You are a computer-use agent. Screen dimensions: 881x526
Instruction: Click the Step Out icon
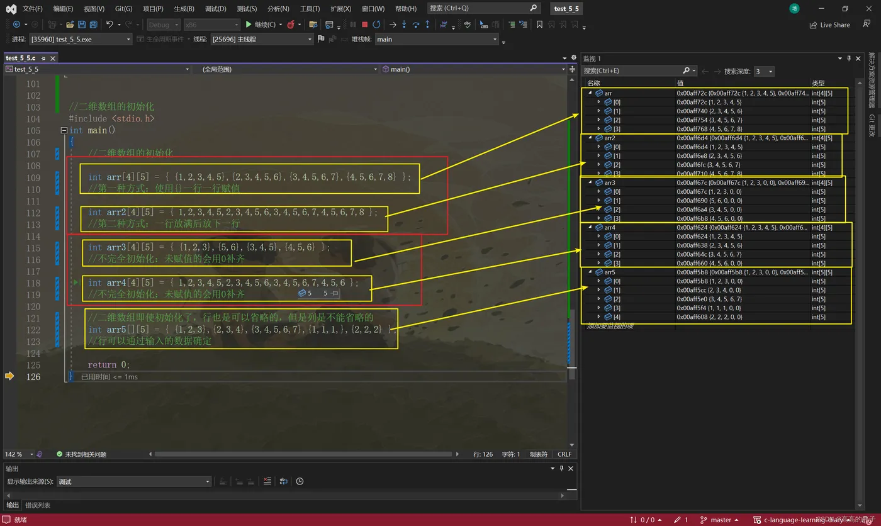[428, 25]
